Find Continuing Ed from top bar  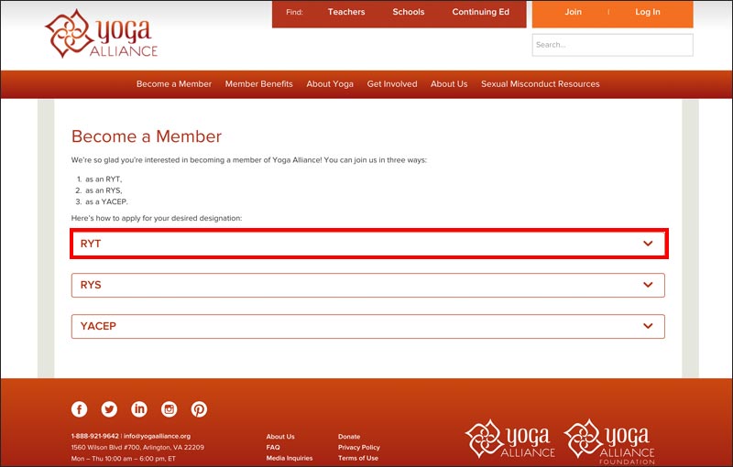480,12
